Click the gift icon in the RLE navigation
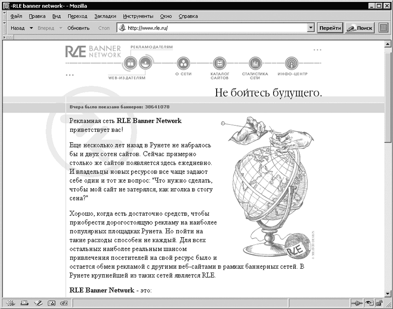393x309 pixels. (130, 63)
